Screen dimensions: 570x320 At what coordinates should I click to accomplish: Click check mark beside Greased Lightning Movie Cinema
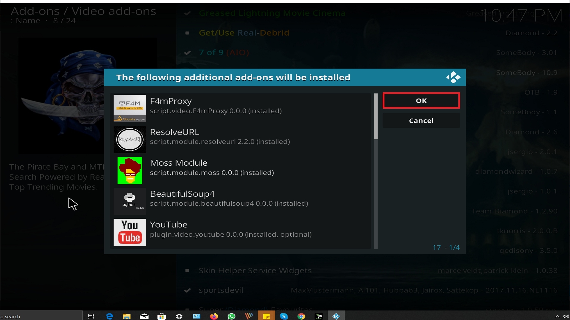[x=187, y=13]
